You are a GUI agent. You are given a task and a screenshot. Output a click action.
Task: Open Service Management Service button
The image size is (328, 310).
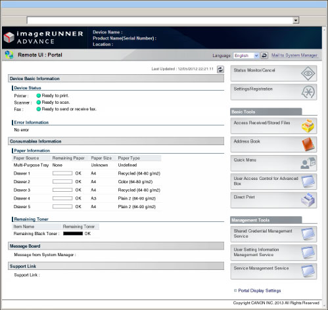click(x=273, y=271)
